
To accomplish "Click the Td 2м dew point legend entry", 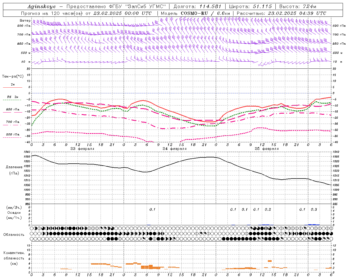I will pos(13,97).
